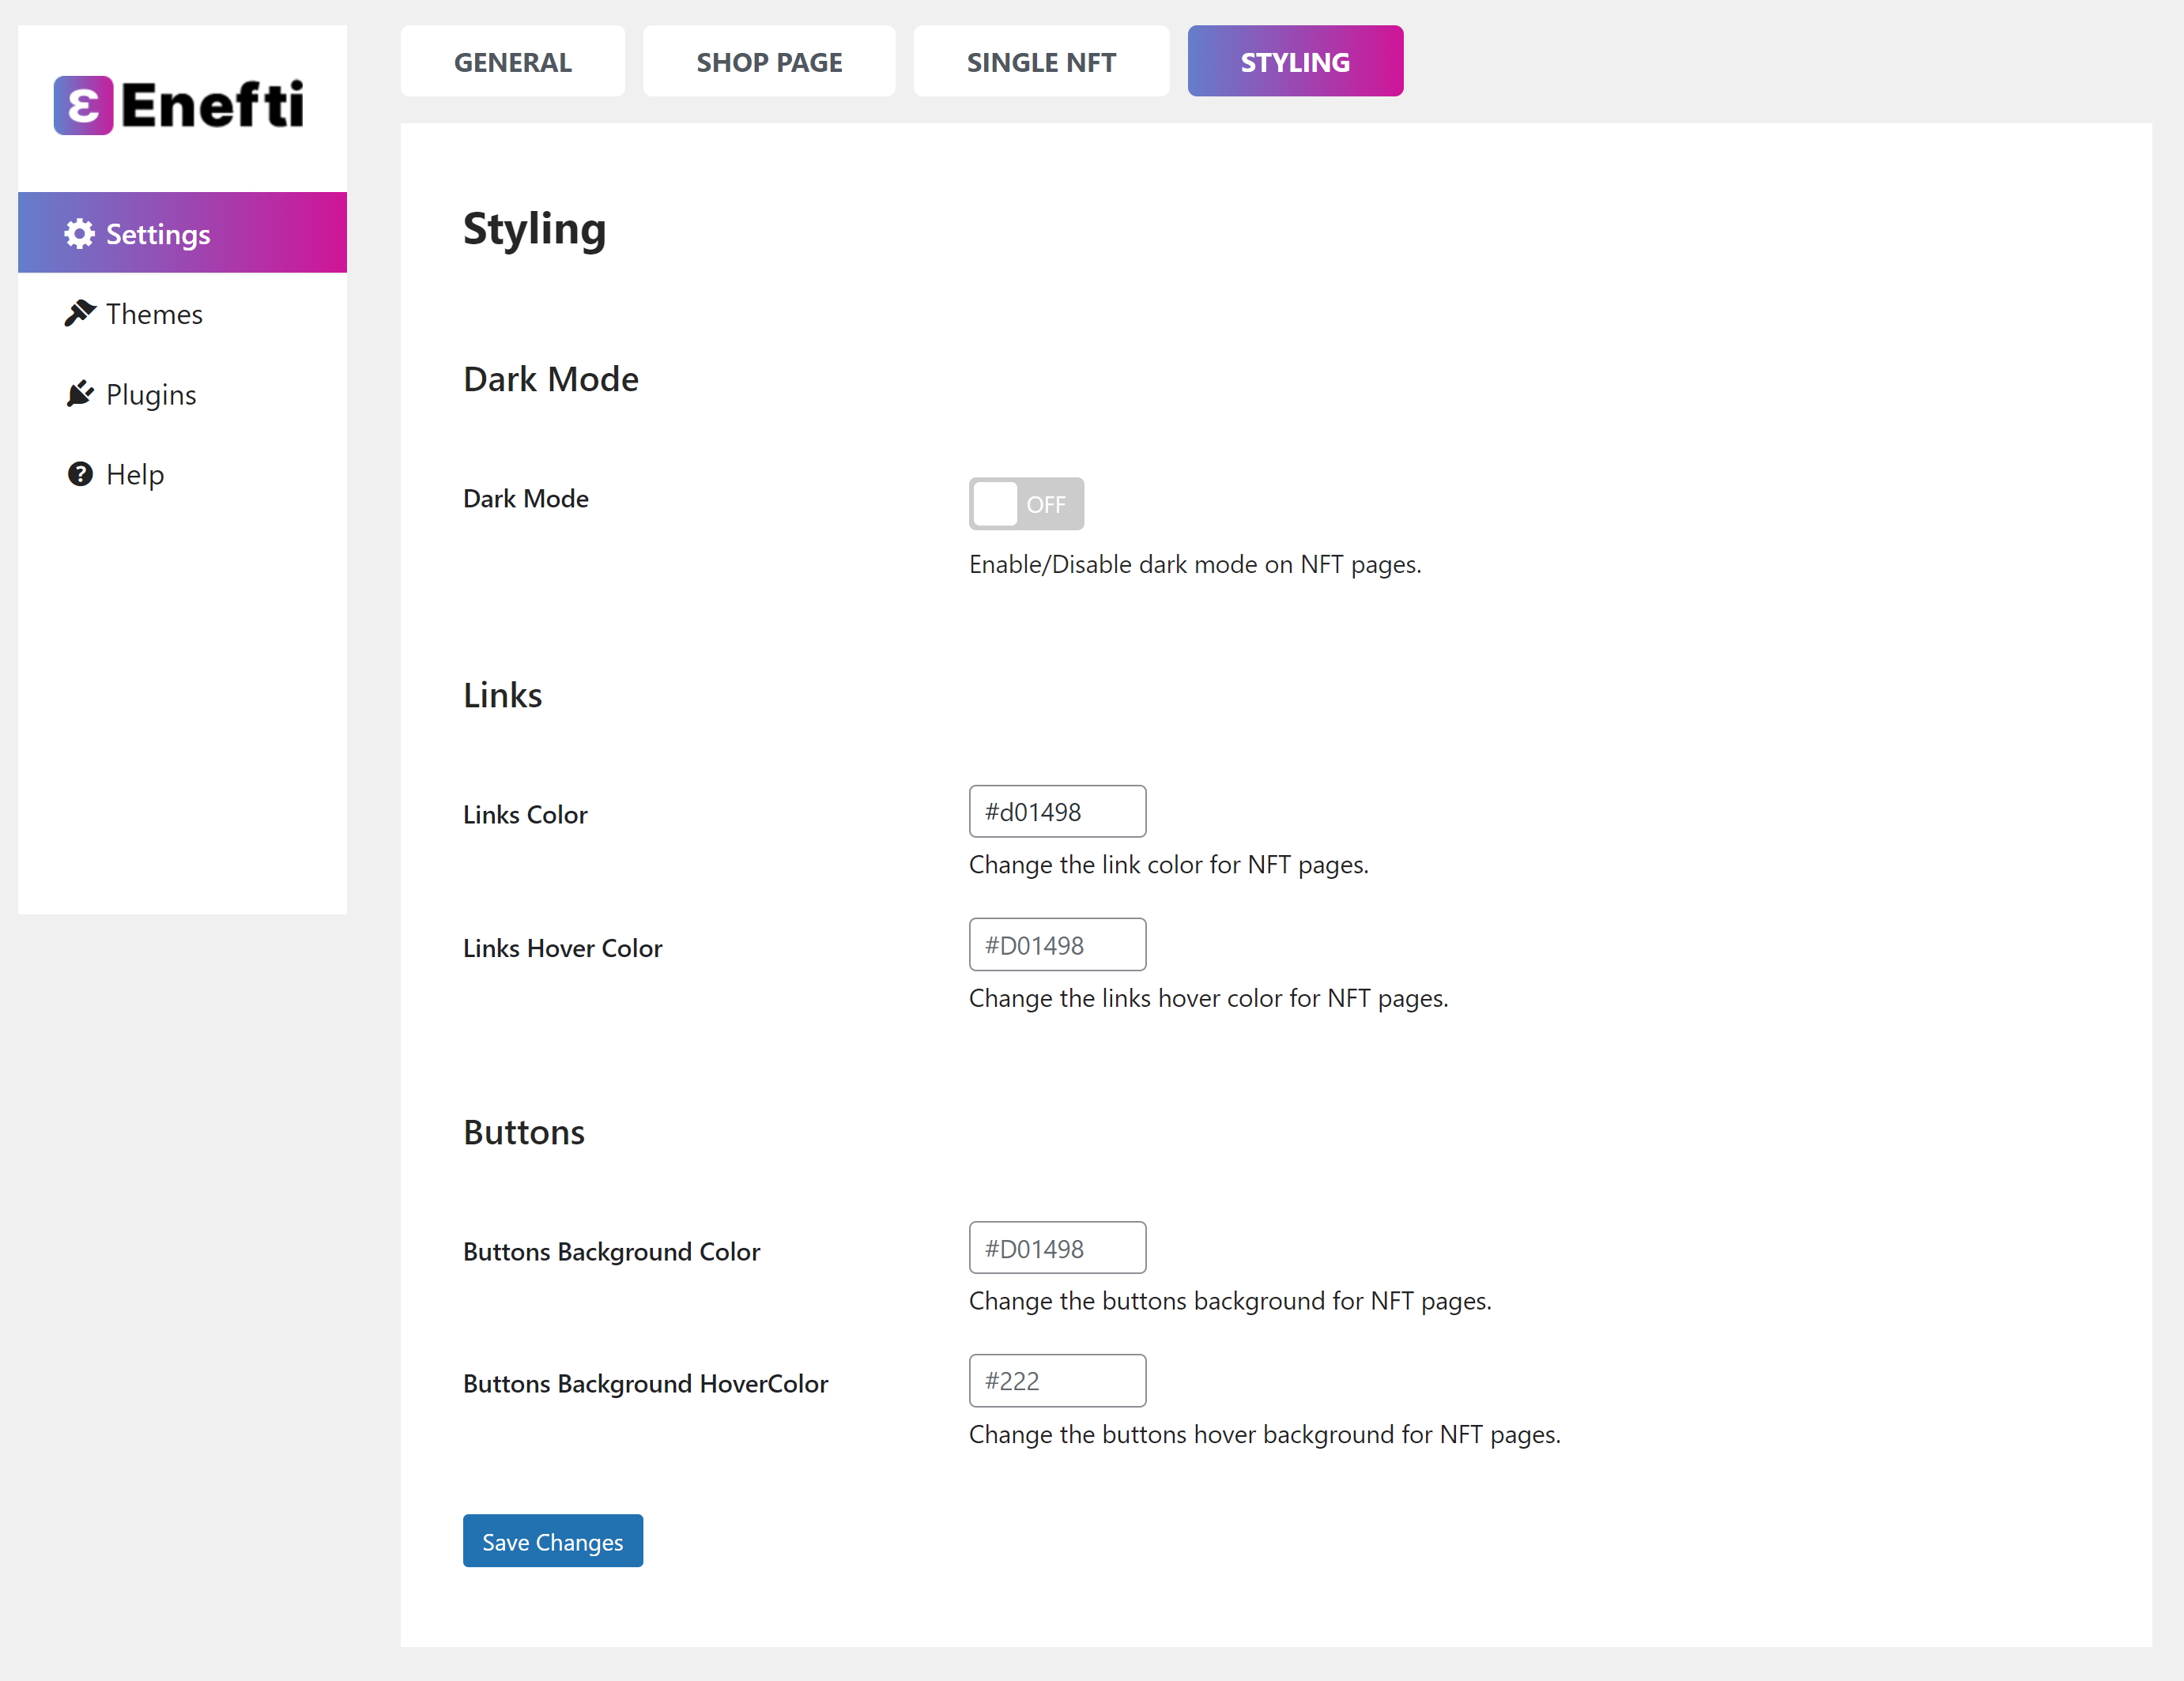Select the Styling tab

pos(1294,62)
